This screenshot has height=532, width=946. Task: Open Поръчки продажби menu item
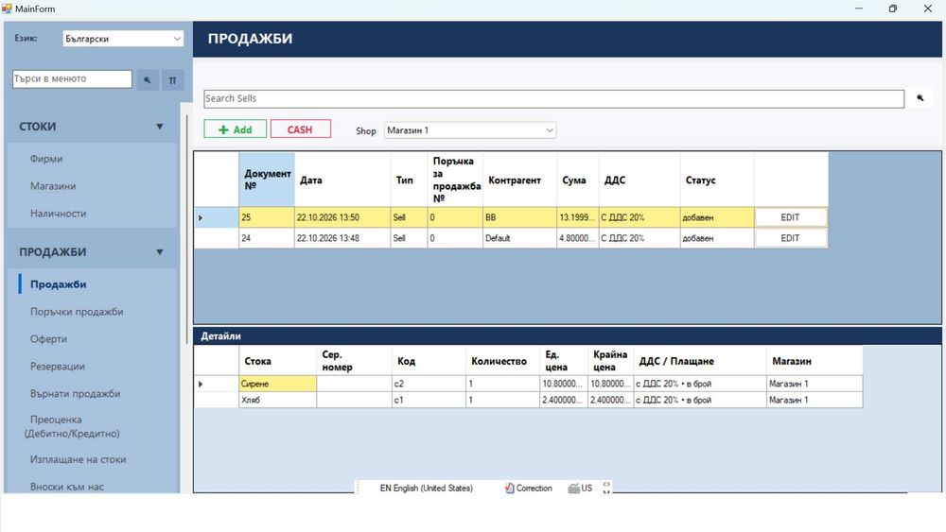[x=77, y=312]
